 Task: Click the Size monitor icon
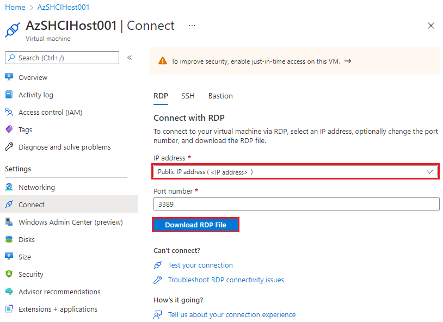tap(9, 257)
